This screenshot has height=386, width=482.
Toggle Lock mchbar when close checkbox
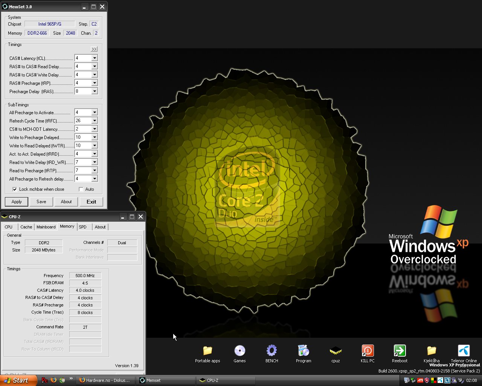(x=15, y=189)
